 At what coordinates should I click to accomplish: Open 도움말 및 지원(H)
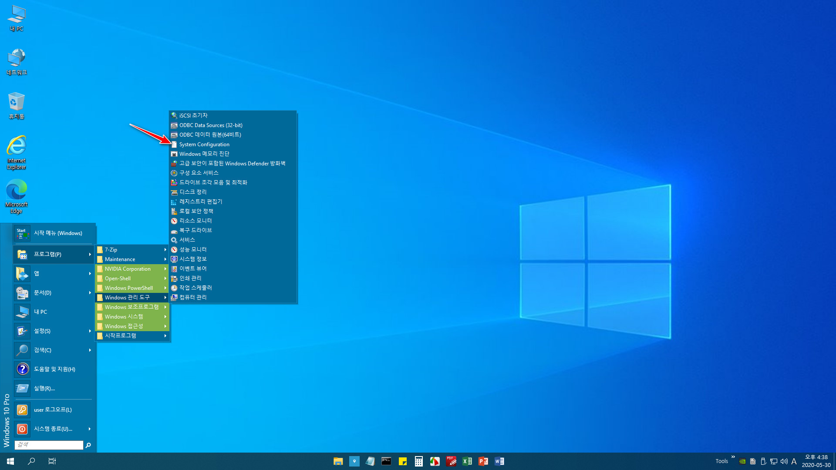click(54, 369)
